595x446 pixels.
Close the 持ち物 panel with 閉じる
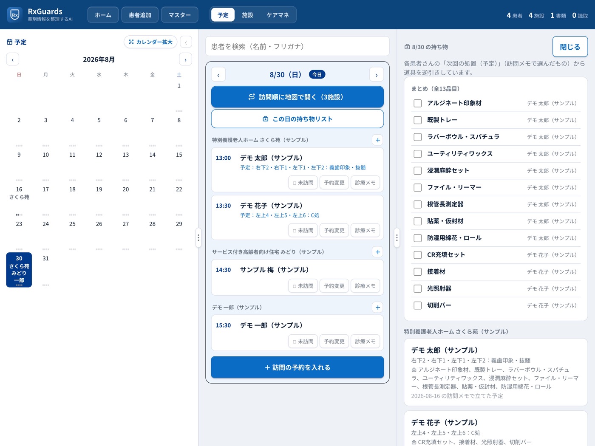570,47
